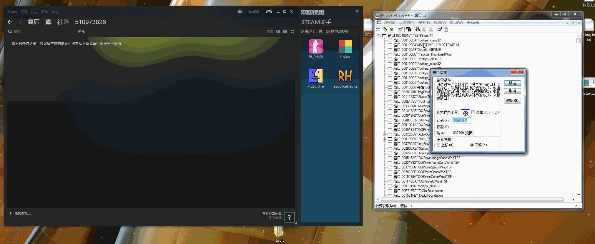Image resolution: width=595 pixels, height=244 pixels.
Task: Open the anclich account dropdown
Action: coord(254,11)
